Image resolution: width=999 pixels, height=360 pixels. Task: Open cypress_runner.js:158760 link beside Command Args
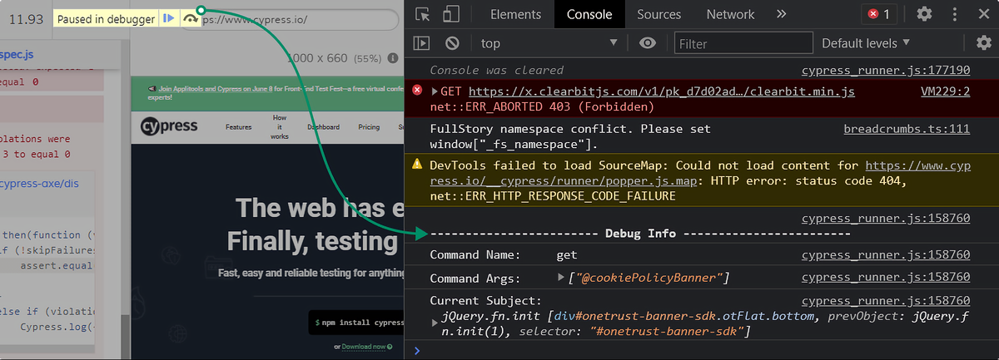tap(886, 278)
